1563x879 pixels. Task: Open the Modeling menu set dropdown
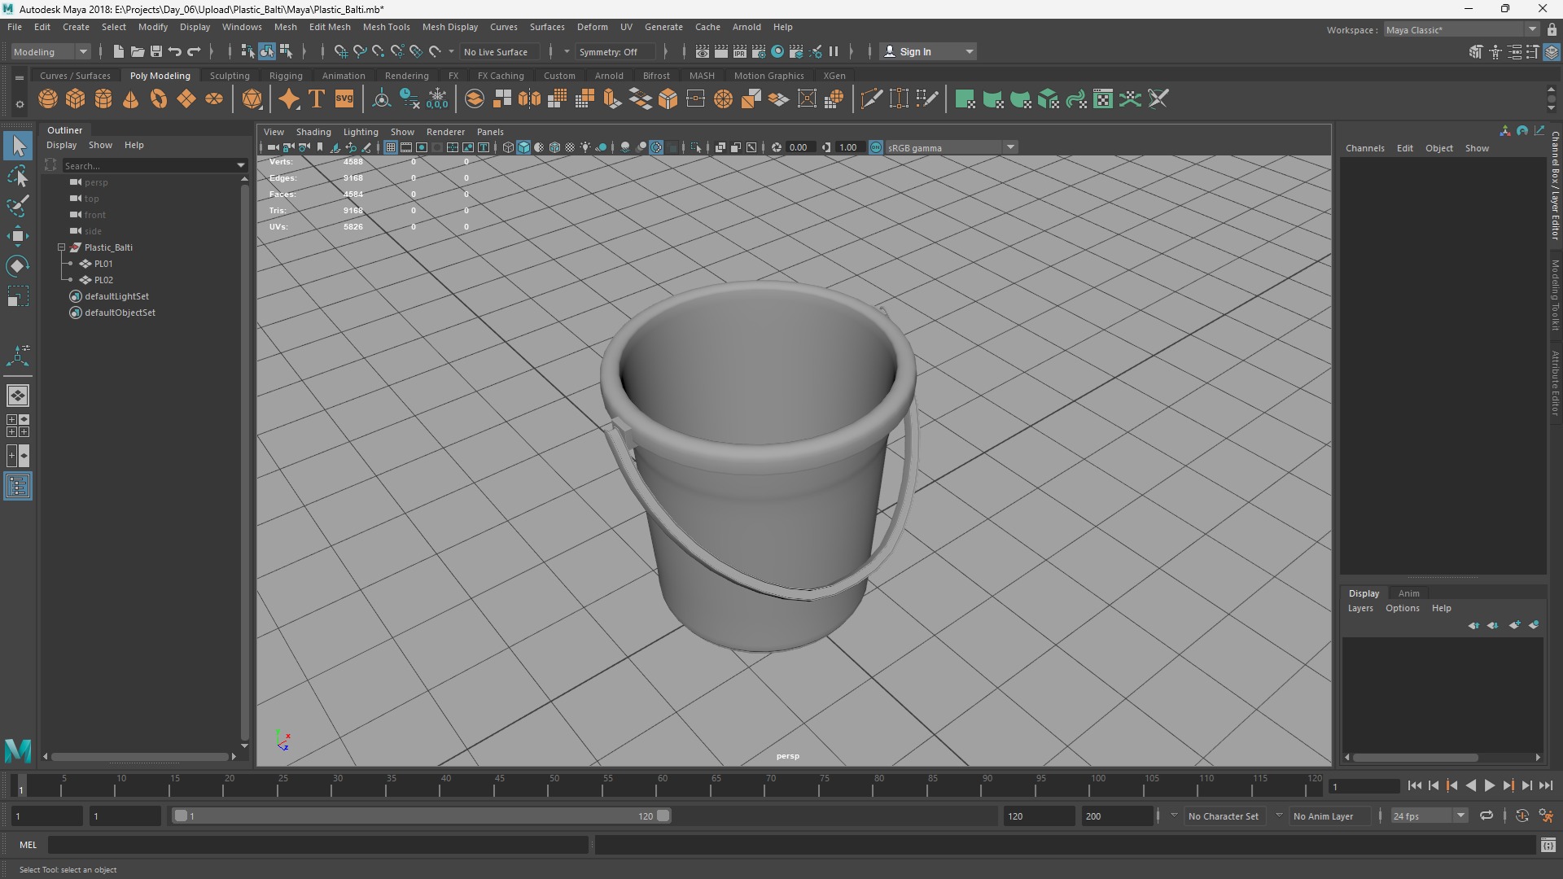pos(50,51)
